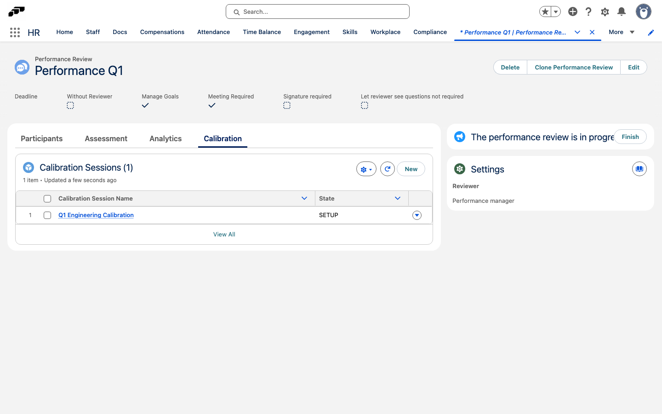
Task: Open Q1 Engineering Calibration link
Action: [96, 215]
